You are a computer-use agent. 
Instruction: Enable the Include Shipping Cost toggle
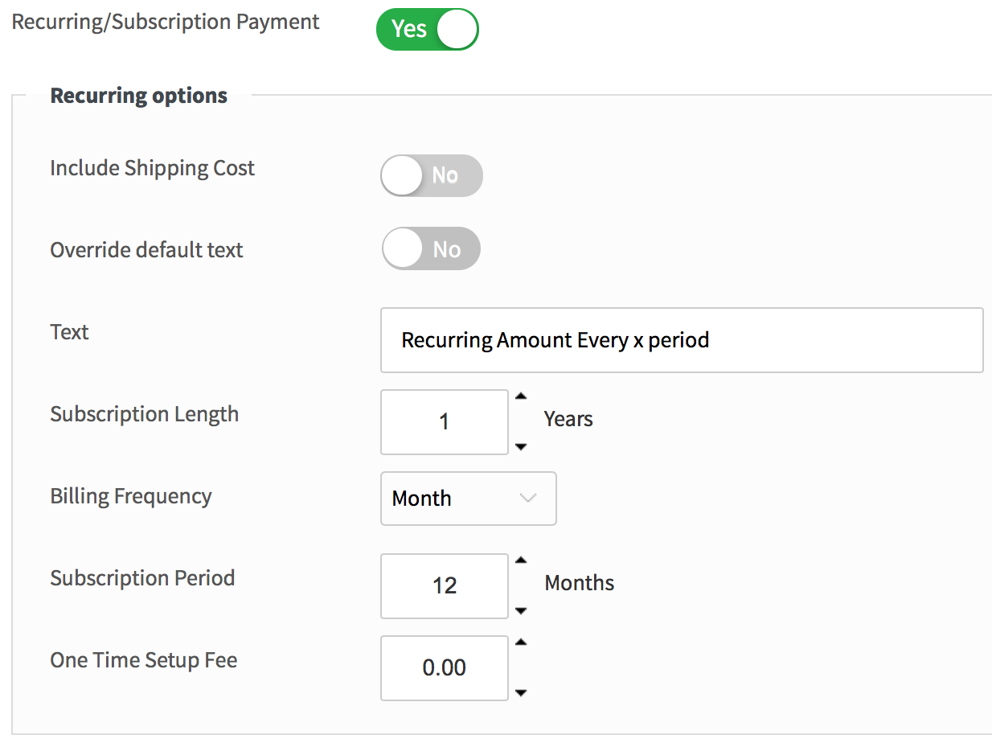[432, 176]
